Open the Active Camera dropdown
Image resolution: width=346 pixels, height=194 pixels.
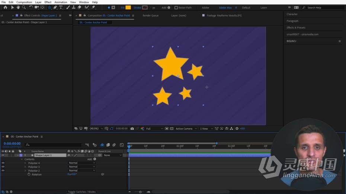pos(186,129)
